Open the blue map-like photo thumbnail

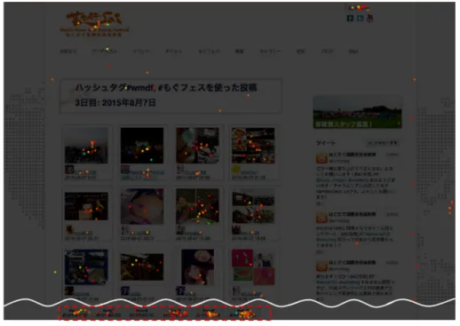click(86, 266)
